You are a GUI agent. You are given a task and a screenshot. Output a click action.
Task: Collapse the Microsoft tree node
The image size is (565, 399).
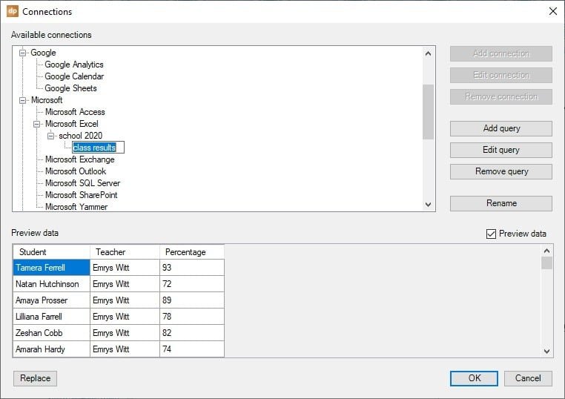click(x=24, y=100)
